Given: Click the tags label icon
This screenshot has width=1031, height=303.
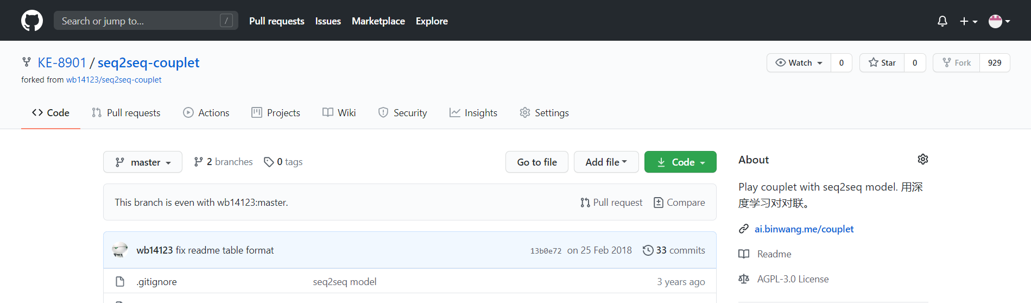Looking at the screenshot, I should coord(269,162).
